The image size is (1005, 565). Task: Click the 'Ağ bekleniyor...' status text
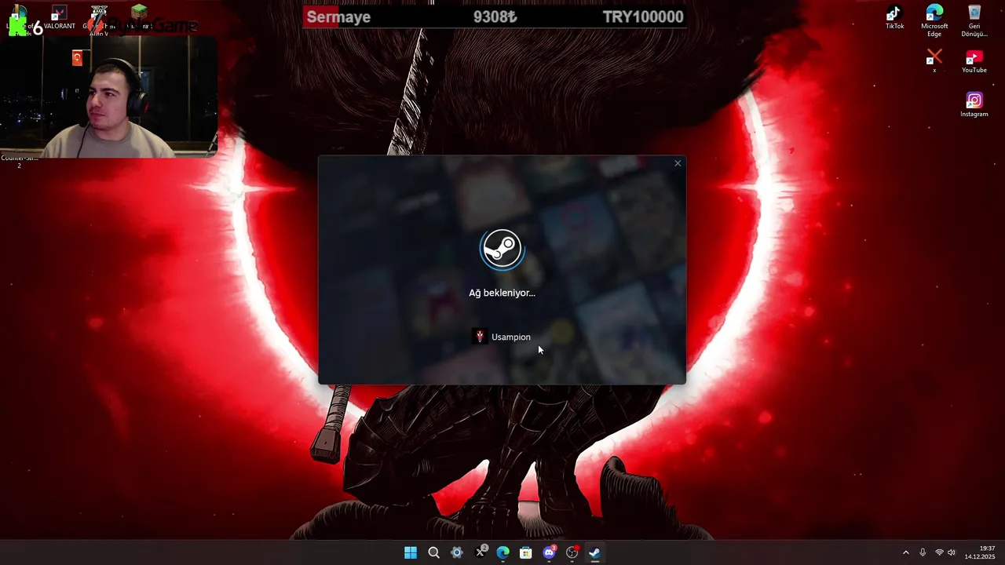[502, 293]
